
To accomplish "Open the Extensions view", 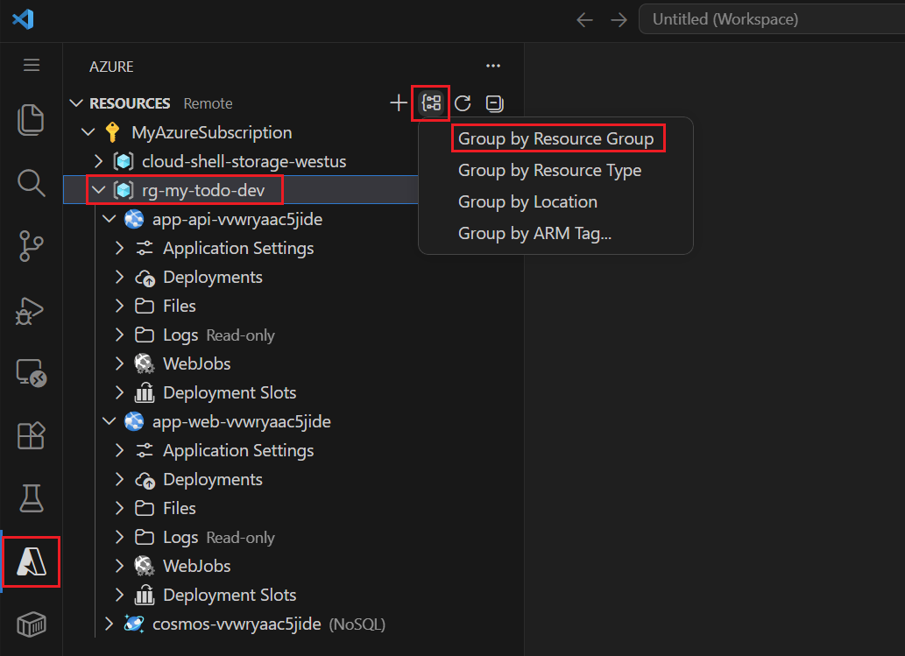I will pos(31,435).
